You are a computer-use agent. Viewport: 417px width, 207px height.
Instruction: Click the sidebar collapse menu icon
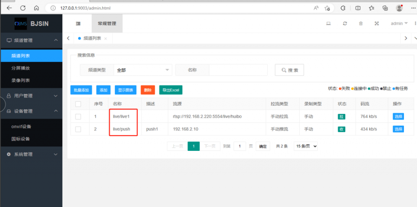pos(78,24)
